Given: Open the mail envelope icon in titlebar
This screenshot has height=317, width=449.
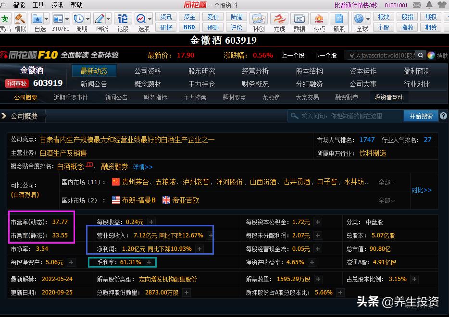Looking at the screenshot, I should [x=416, y=5].
